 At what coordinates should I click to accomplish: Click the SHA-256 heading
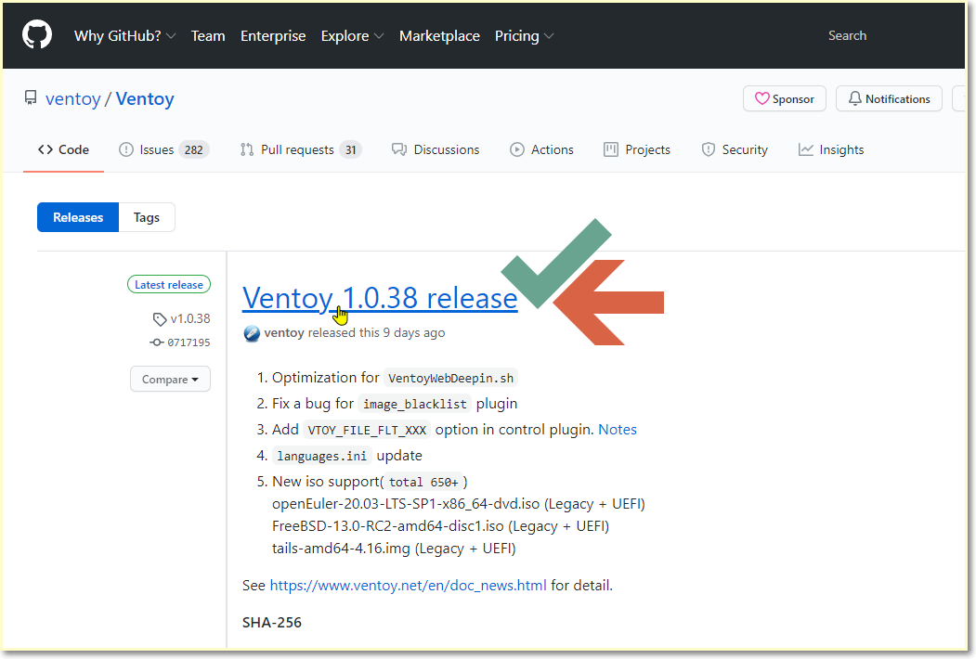272,623
